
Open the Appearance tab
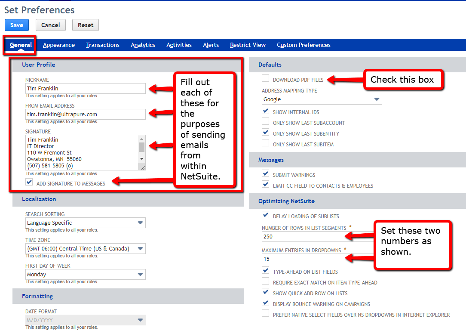(x=59, y=45)
